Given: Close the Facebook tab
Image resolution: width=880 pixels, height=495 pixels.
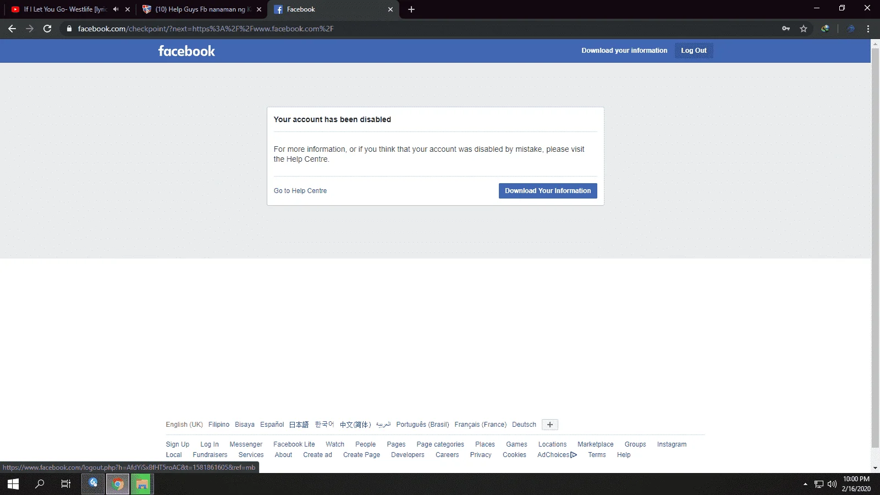Looking at the screenshot, I should (391, 9).
